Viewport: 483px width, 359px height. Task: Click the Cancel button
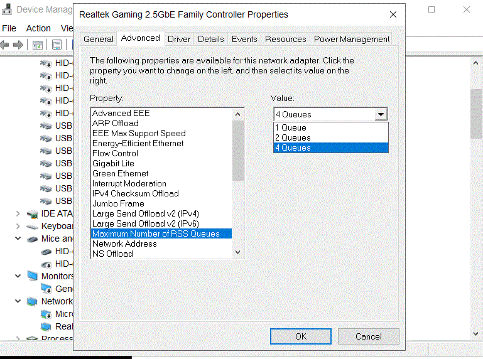pos(368,336)
